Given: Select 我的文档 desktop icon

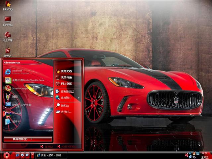Looking at the screenshot, I should point(8,6).
